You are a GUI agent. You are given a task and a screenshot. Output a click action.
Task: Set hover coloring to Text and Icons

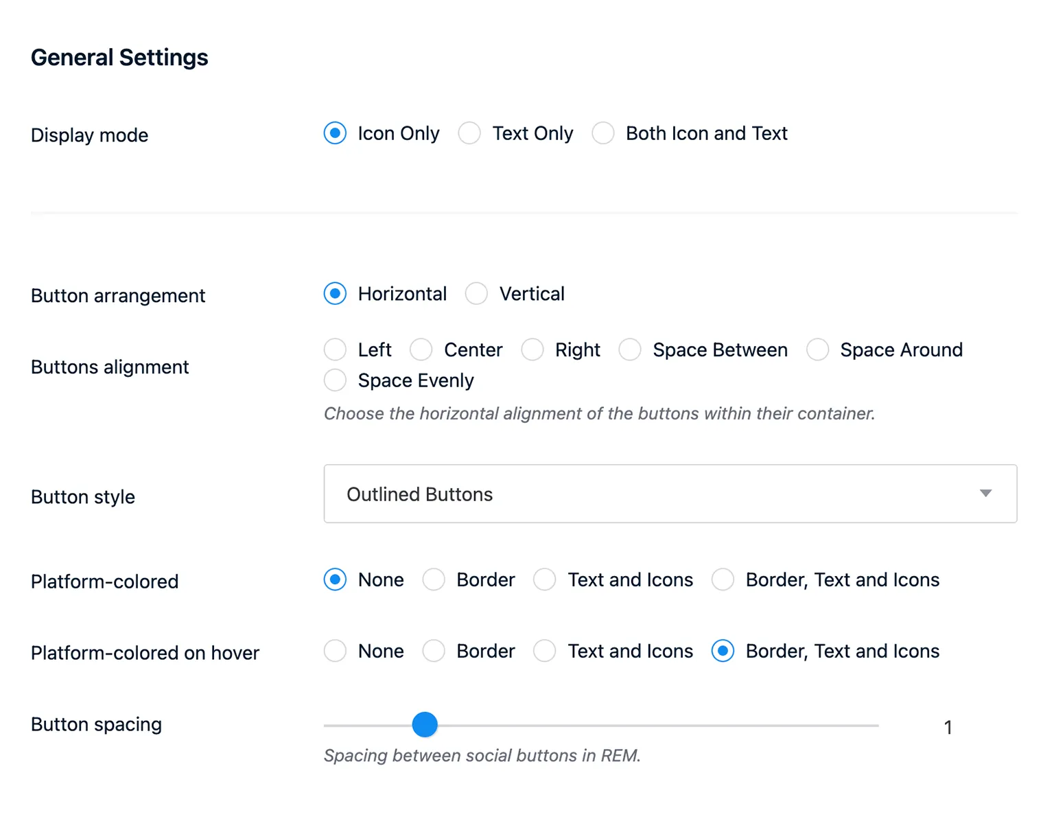544,651
